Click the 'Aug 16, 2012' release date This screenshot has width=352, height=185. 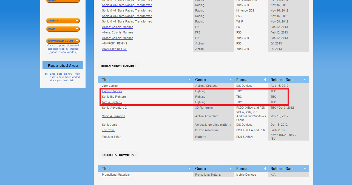(x=280, y=86)
